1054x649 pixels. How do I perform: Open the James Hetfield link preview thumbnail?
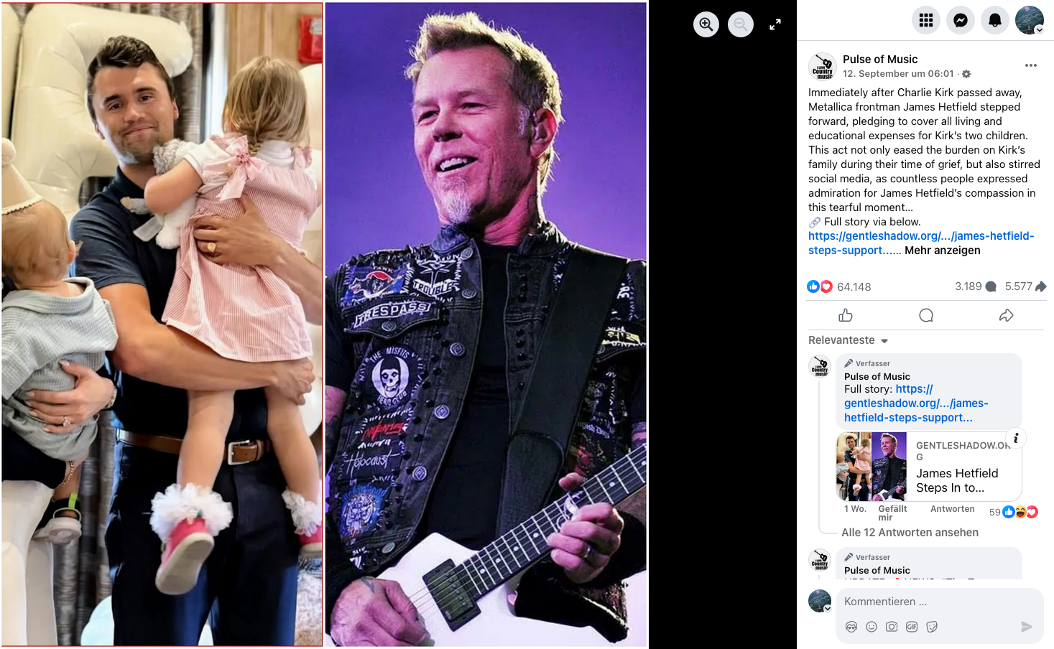click(872, 467)
